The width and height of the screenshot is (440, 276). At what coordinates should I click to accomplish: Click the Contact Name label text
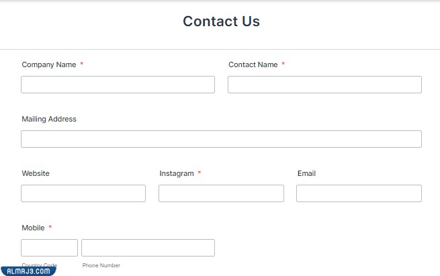pos(253,64)
